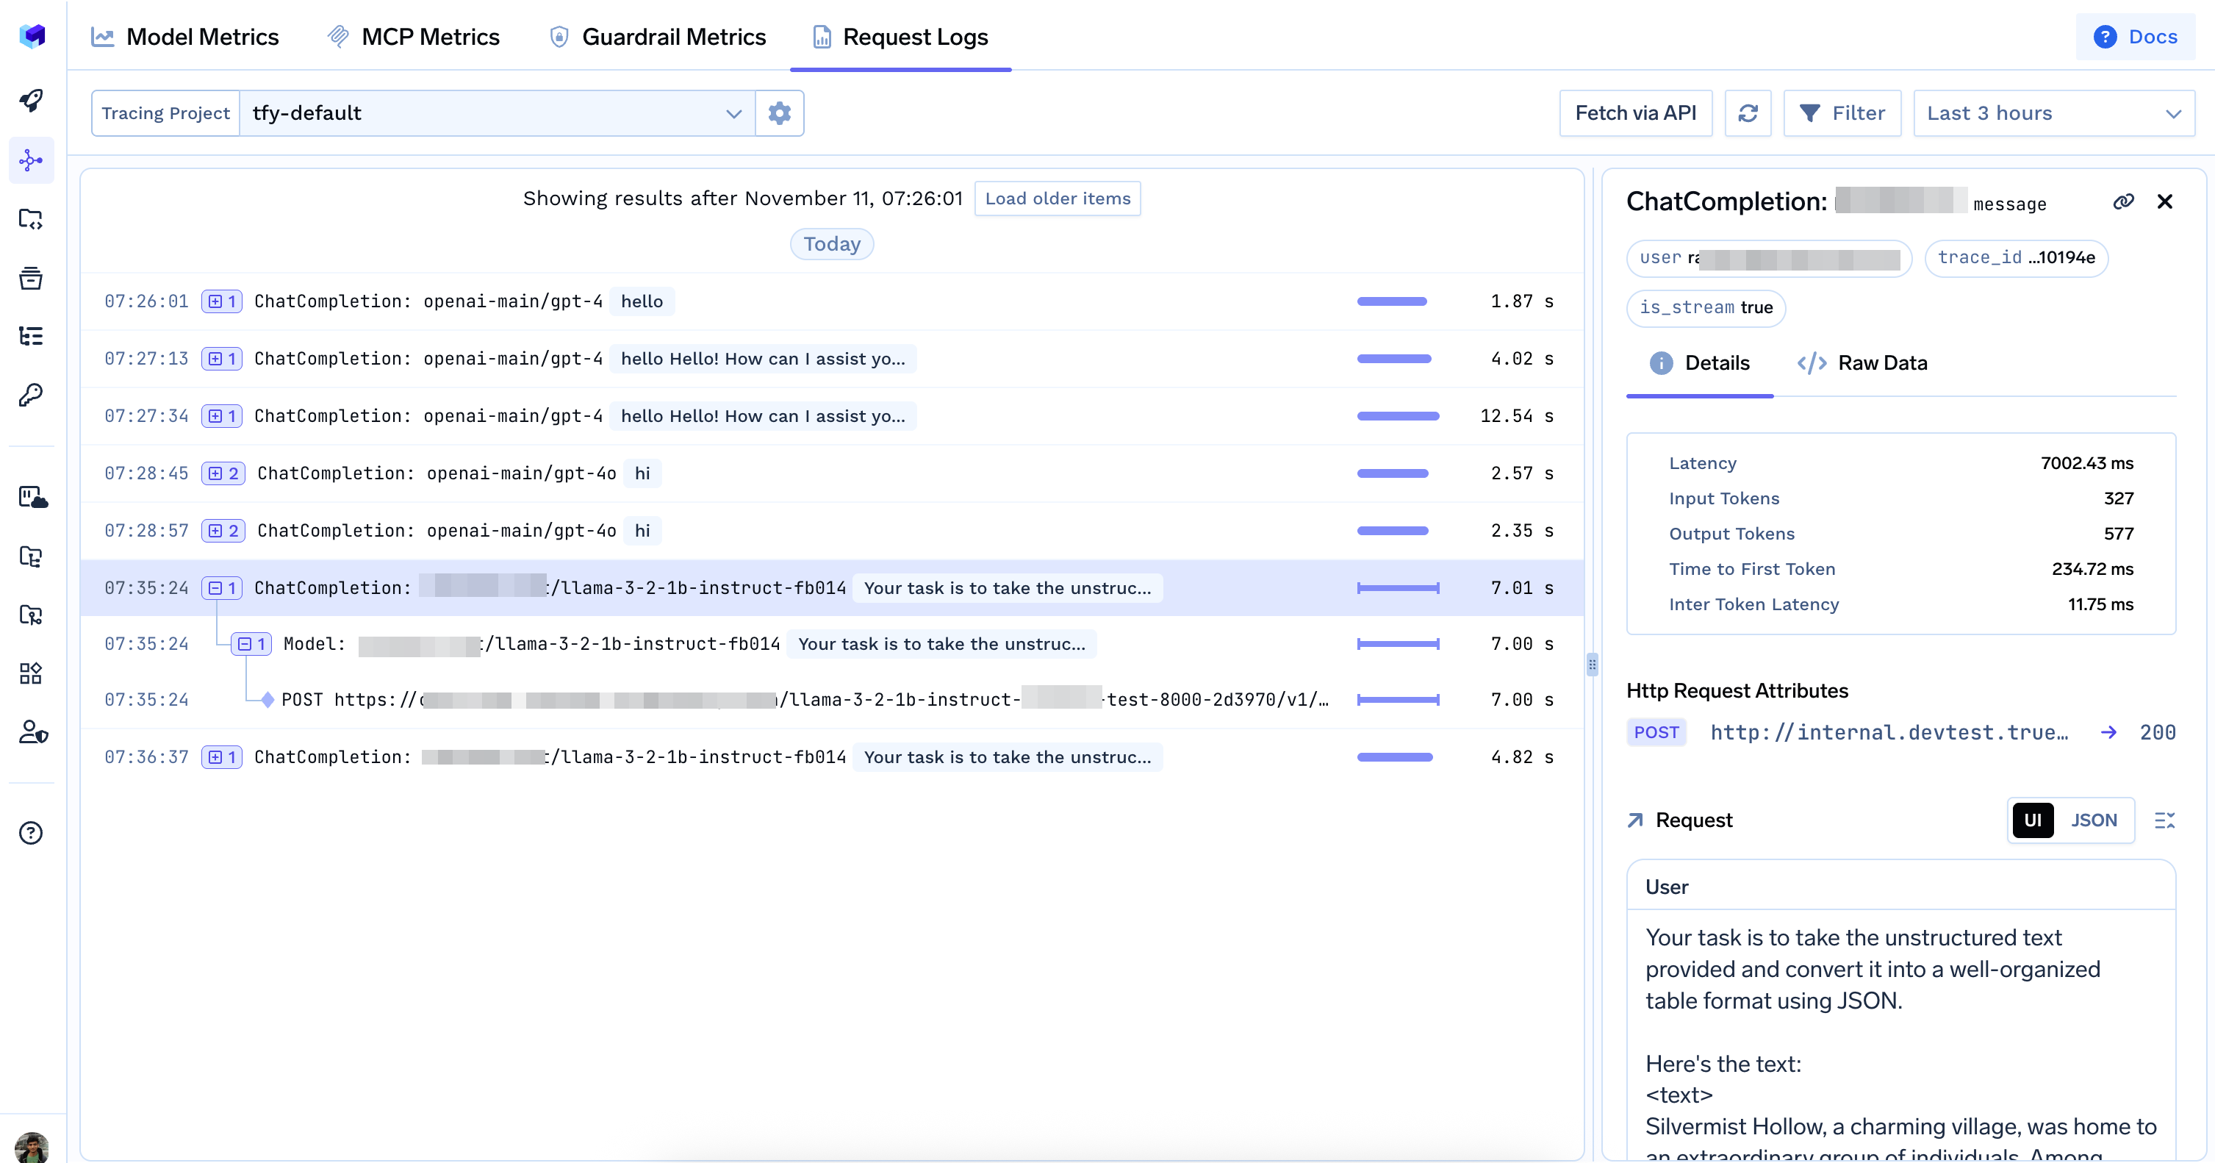Open the Last 3 hours dropdown
The height and width of the screenshot is (1163, 2215).
coord(2053,112)
